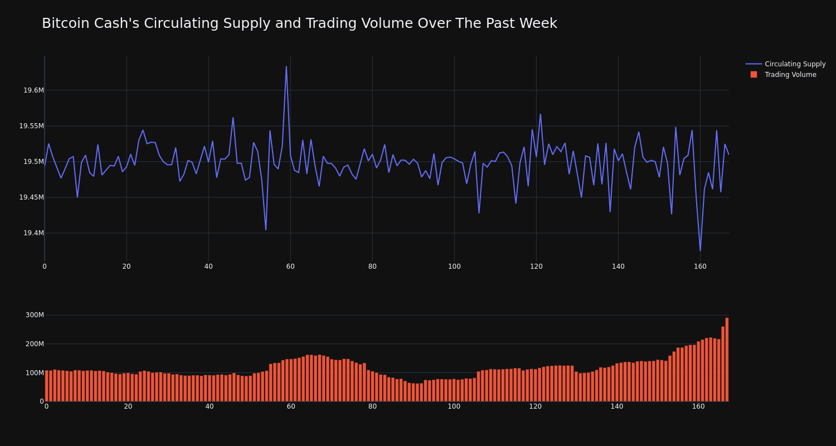Click the supply line's highest peak near hour 59
Screen dimensions: 836x446
click(286, 67)
